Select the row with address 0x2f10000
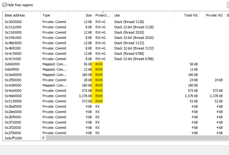 click(116, 122)
